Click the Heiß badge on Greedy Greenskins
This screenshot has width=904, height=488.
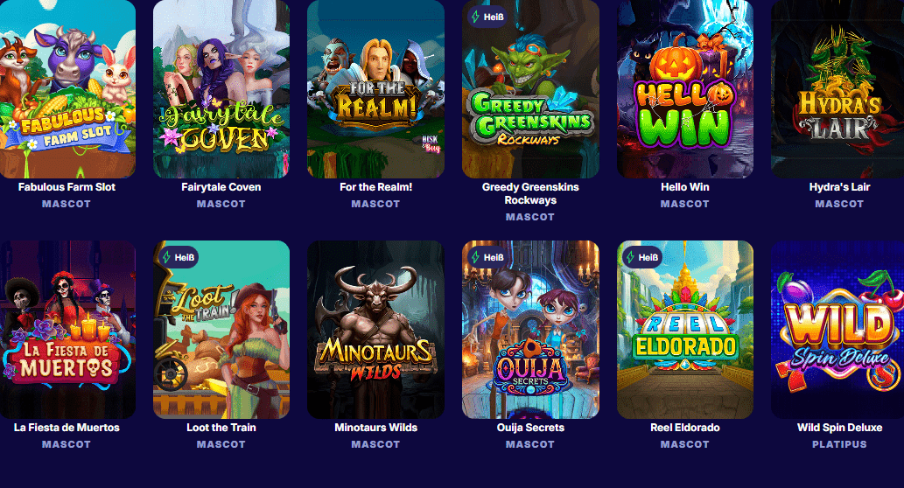[487, 17]
